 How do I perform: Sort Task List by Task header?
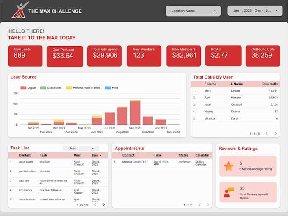pyautogui.click(x=43, y=155)
